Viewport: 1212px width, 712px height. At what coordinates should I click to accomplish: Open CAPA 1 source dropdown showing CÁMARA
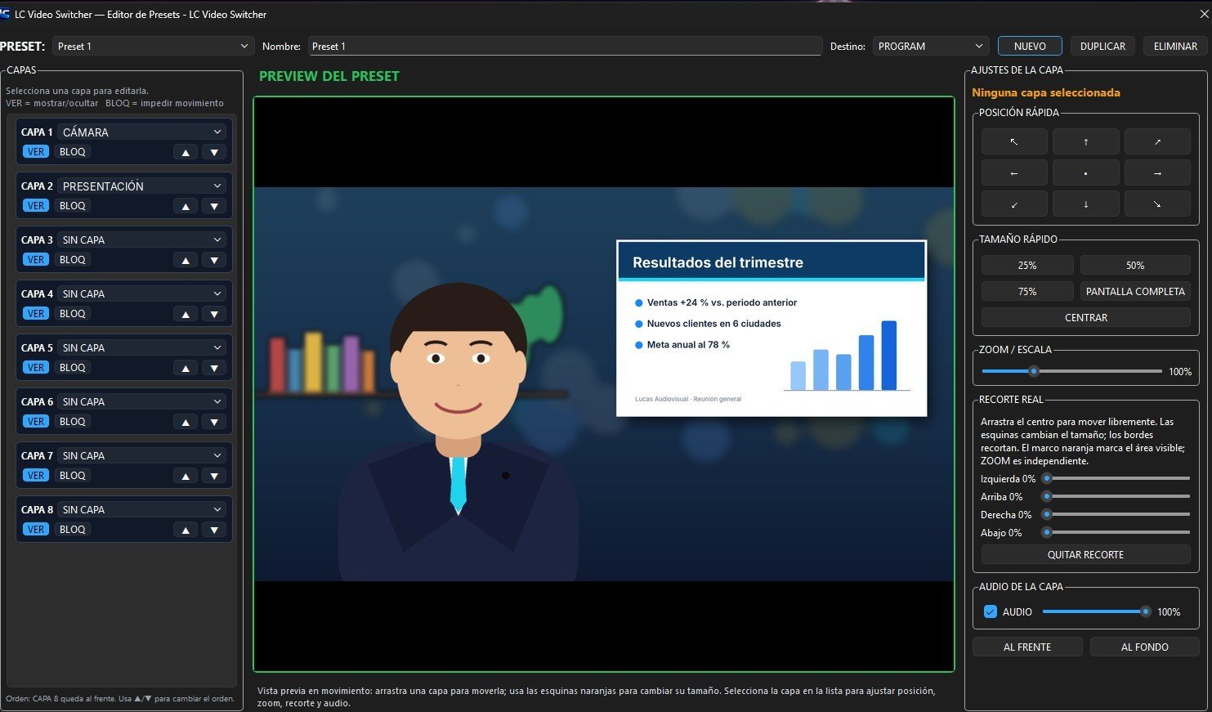pos(142,132)
